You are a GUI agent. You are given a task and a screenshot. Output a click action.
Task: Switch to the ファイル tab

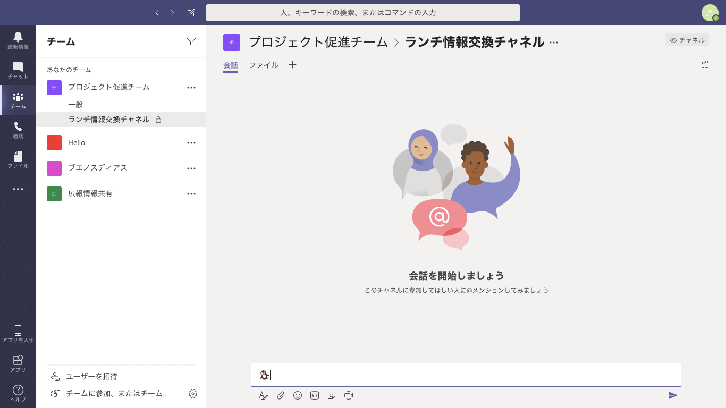click(x=264, y=65)
